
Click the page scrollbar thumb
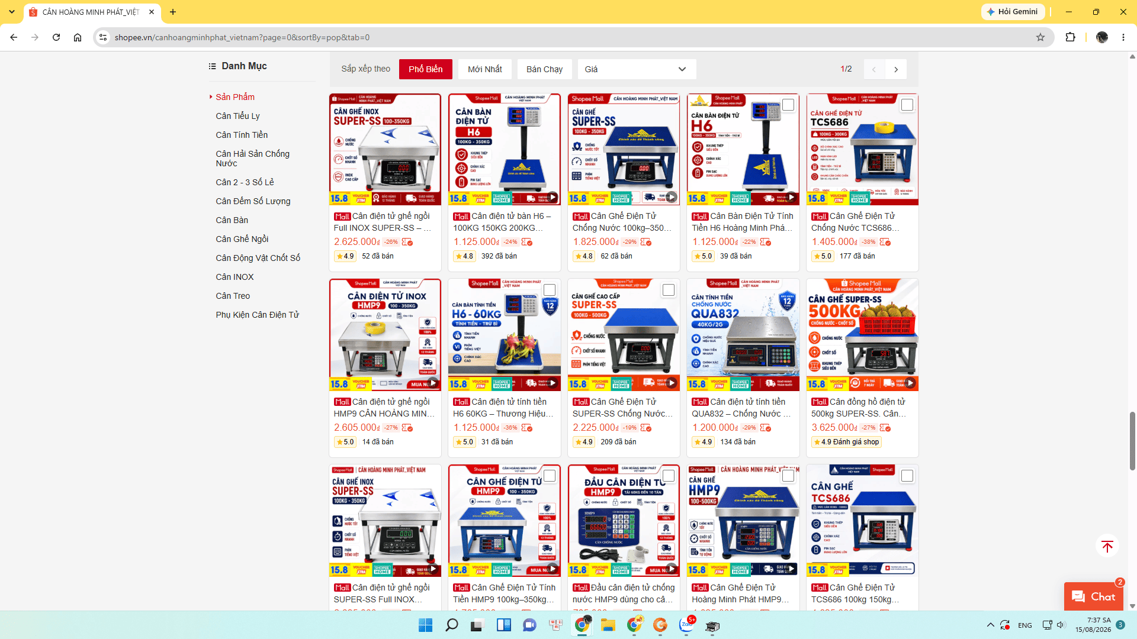tap(1132, 441)
